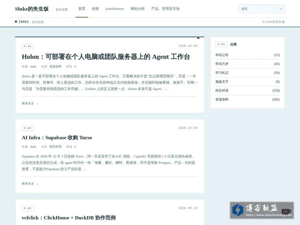
Task: Open 资源资料 category on the Holon post
Action: (x=55, y=66)
